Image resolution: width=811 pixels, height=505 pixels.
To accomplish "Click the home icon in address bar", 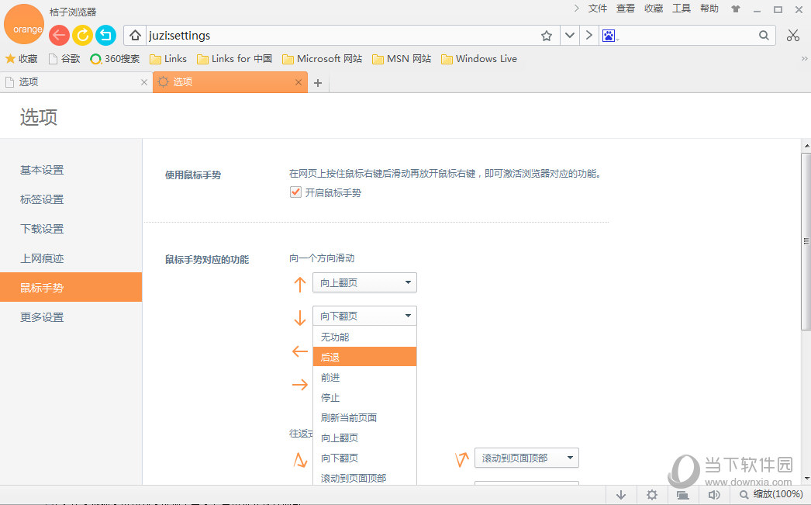I will pos(136,36).
